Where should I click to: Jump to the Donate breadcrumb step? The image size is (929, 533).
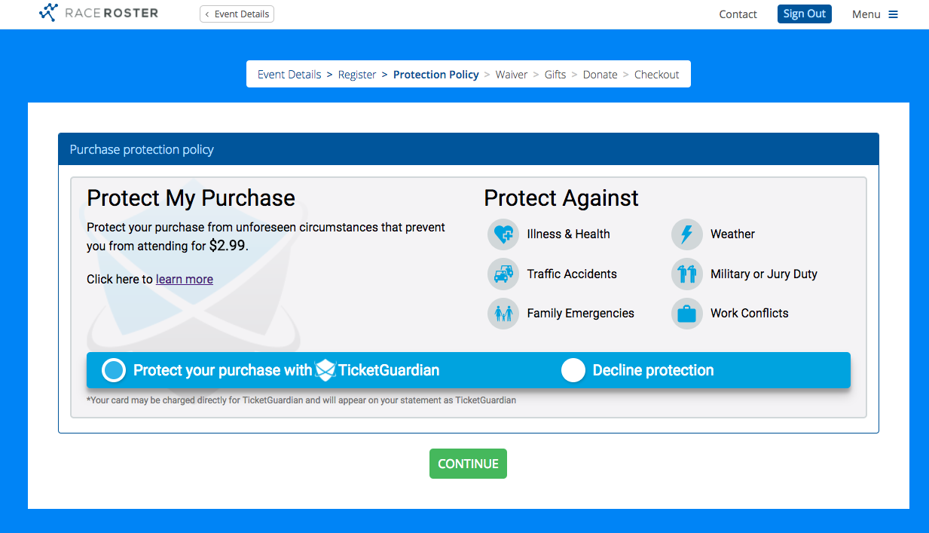click(x=600, y=75)
